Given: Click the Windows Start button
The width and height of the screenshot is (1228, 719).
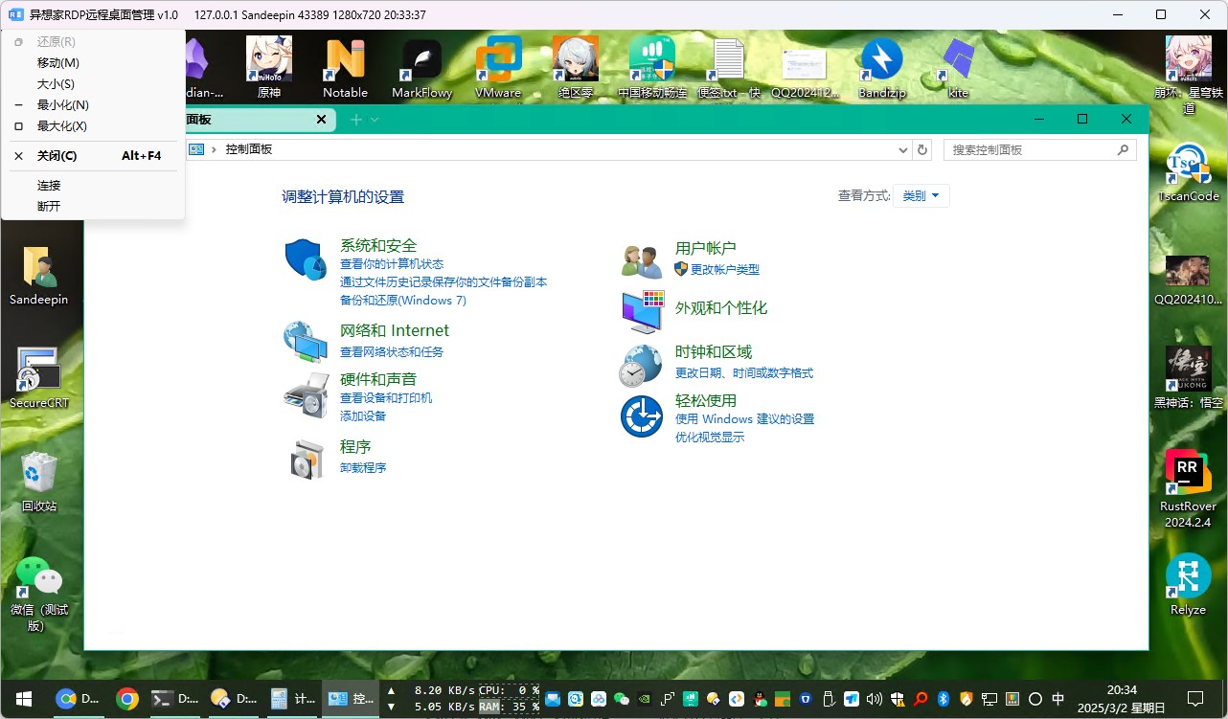Looking at the screenshot, I should [x=24, y=699].
